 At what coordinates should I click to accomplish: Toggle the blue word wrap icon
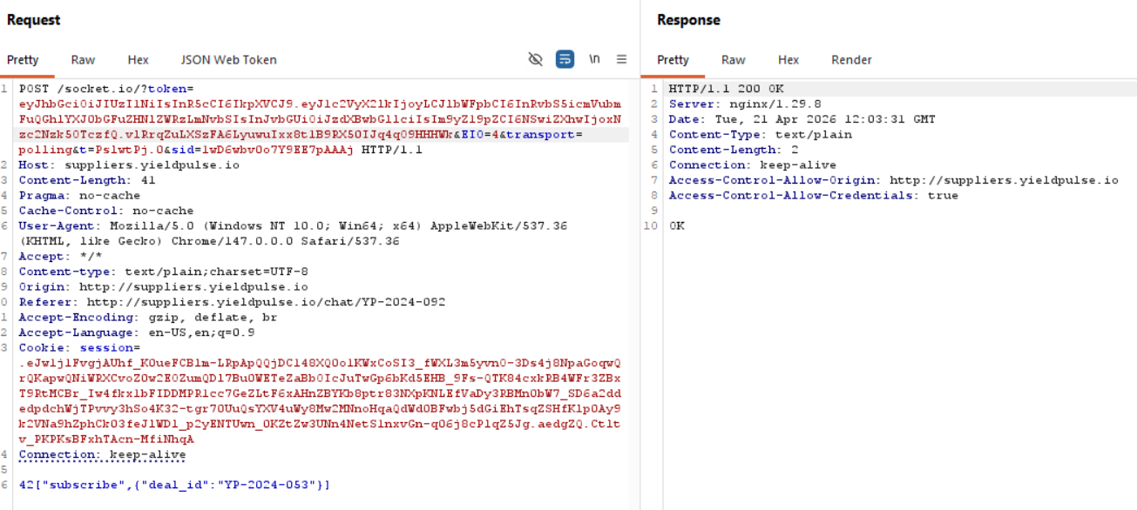[565, 59]
